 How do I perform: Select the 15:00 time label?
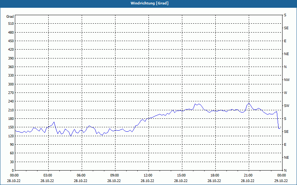[181, 175]
